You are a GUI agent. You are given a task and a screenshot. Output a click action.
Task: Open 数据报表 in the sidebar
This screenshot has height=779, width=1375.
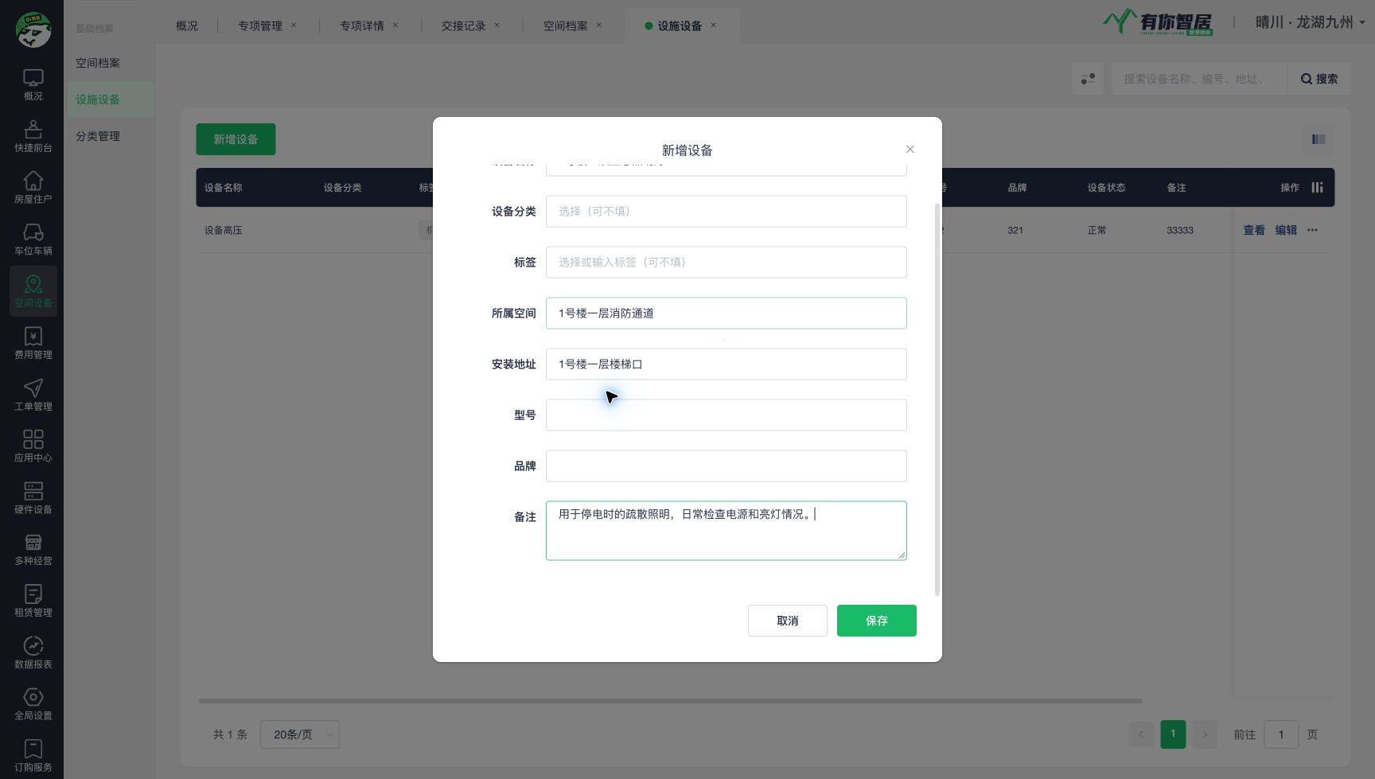click(x=33, y=653)
